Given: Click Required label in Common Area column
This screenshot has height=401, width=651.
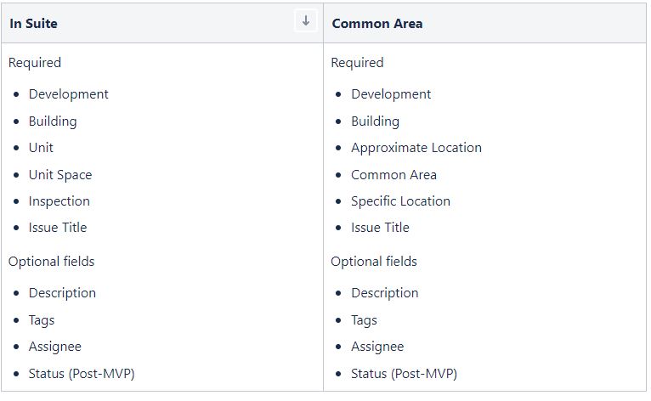Looking at the screenshot, I should point(357,63).
